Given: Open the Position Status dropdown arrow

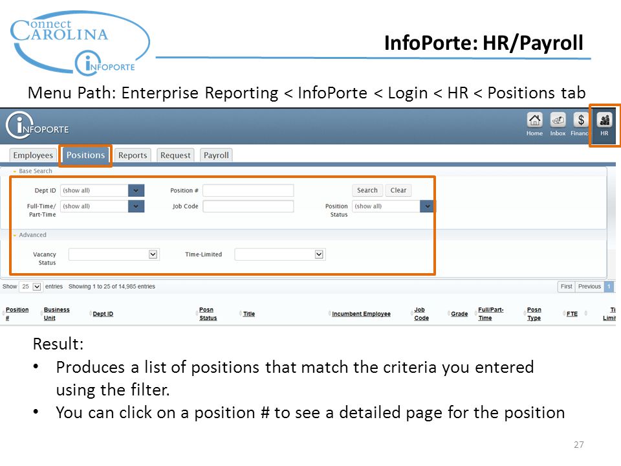Looking at the screenshot, I should (427, 206).
